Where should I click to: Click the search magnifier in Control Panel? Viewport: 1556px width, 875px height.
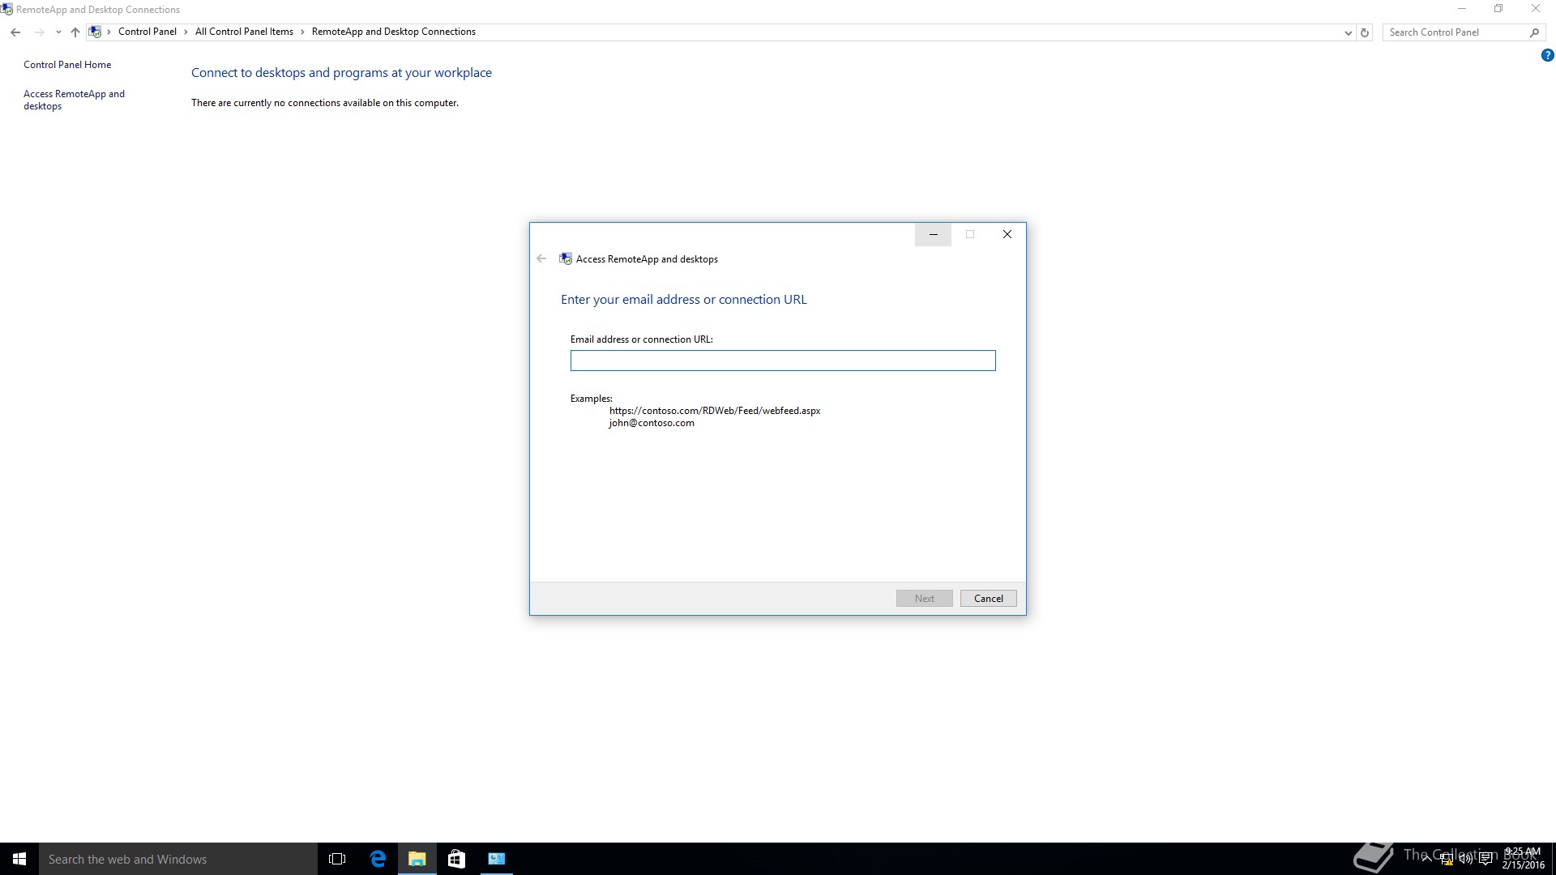point(1534,32)
